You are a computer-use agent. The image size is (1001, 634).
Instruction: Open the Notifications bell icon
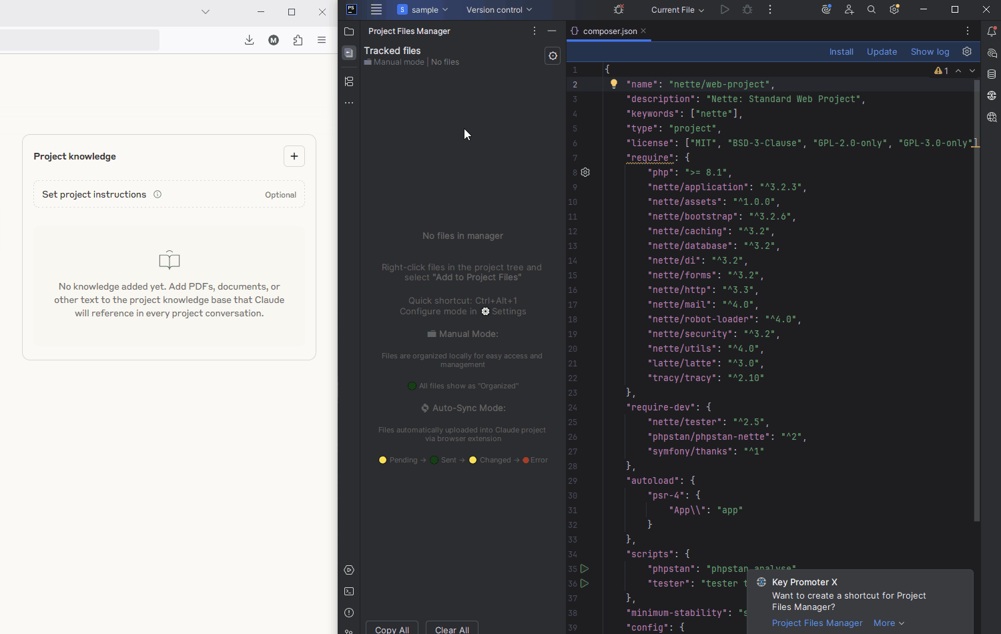coord(992,31)
